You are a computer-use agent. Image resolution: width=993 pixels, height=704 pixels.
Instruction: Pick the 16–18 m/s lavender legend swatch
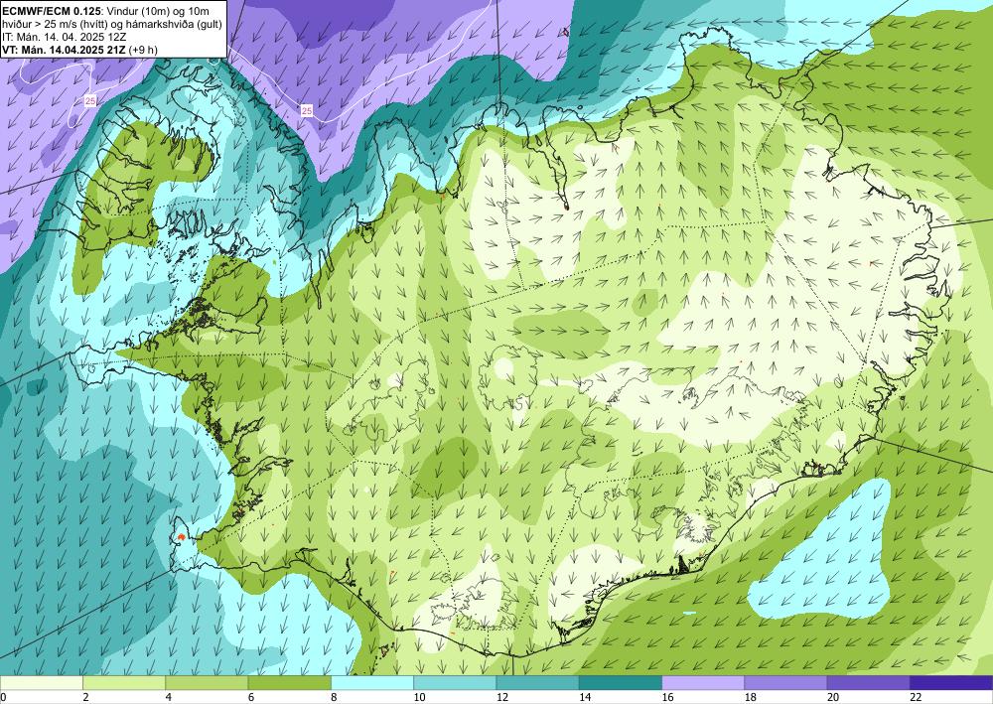click(703, 682)
